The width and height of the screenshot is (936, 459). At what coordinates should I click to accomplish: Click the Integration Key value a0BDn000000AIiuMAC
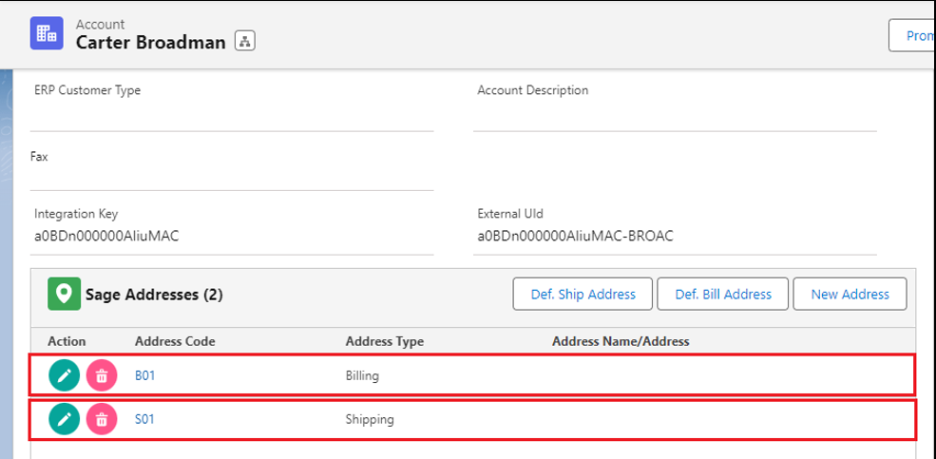[106, 236]
